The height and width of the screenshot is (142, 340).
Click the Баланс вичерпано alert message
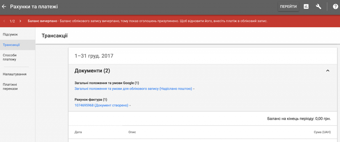tap(147, 21)
